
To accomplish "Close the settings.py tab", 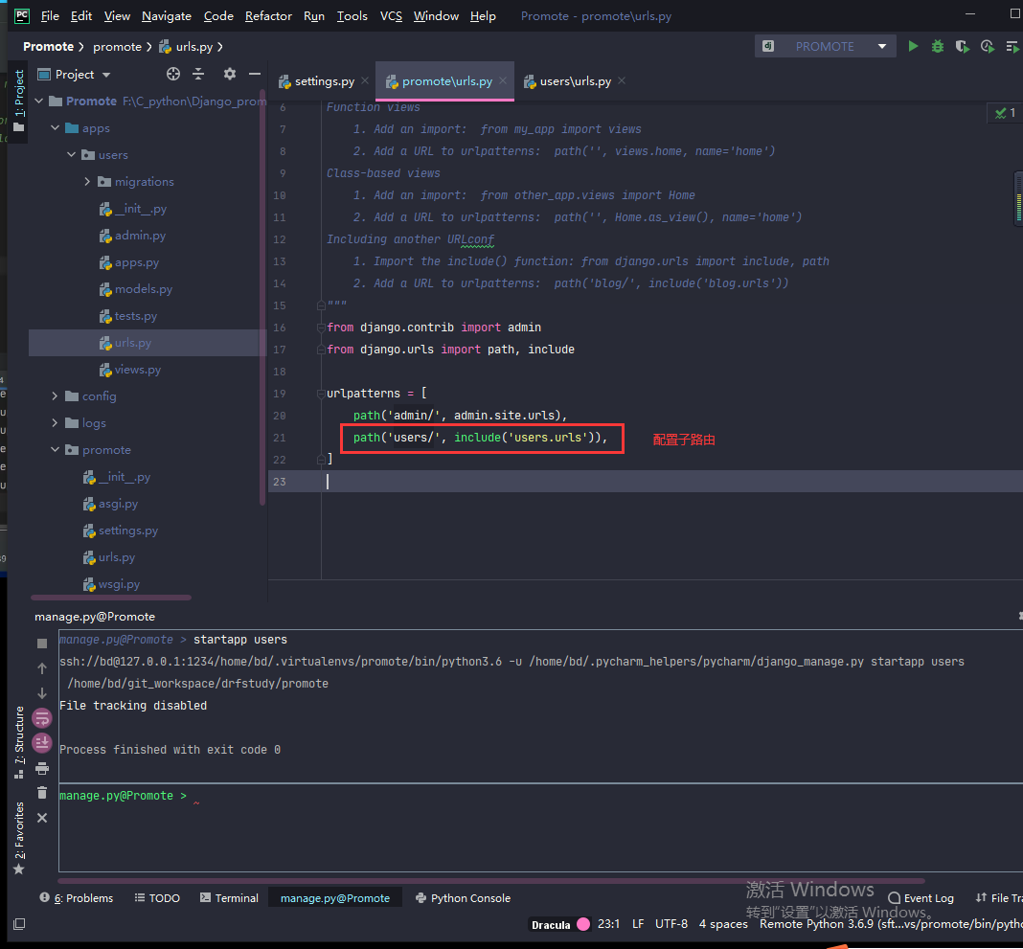I will (x=365, y=80).
